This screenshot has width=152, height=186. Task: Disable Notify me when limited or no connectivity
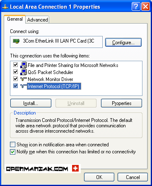(12, 152)
